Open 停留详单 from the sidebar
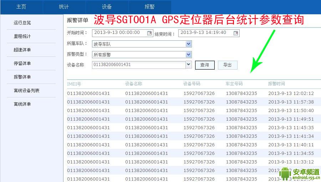 22,64
